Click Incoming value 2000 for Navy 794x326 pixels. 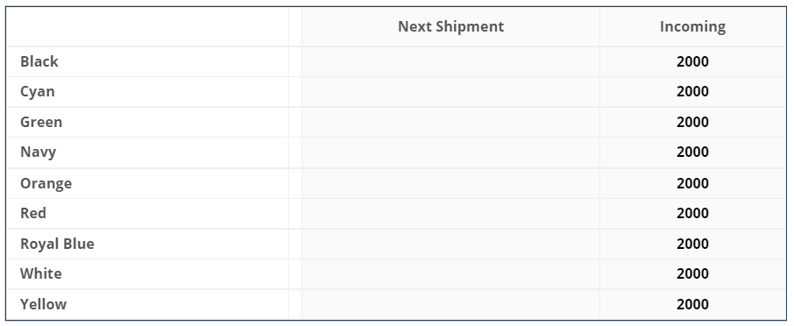pyautogui.click(x=692, y=152)
